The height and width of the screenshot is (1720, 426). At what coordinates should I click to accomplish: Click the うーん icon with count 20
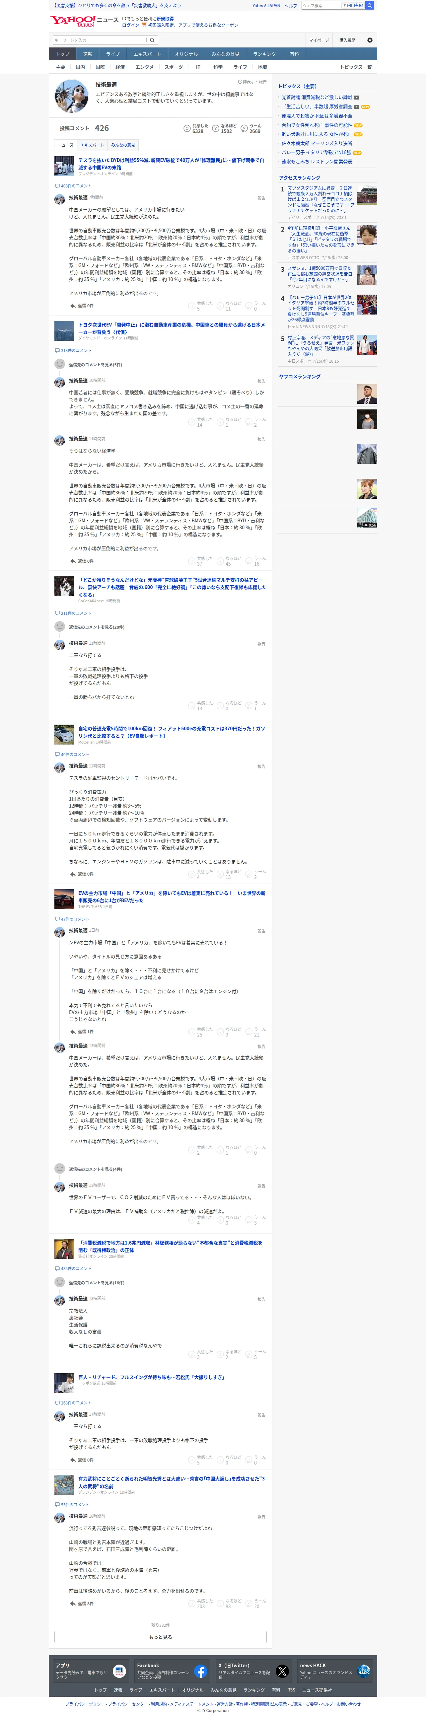click(x=249, y=1603)
